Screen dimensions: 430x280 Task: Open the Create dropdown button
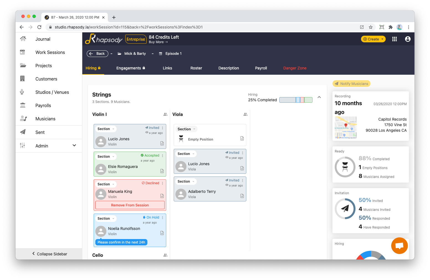tap(373, 39)
